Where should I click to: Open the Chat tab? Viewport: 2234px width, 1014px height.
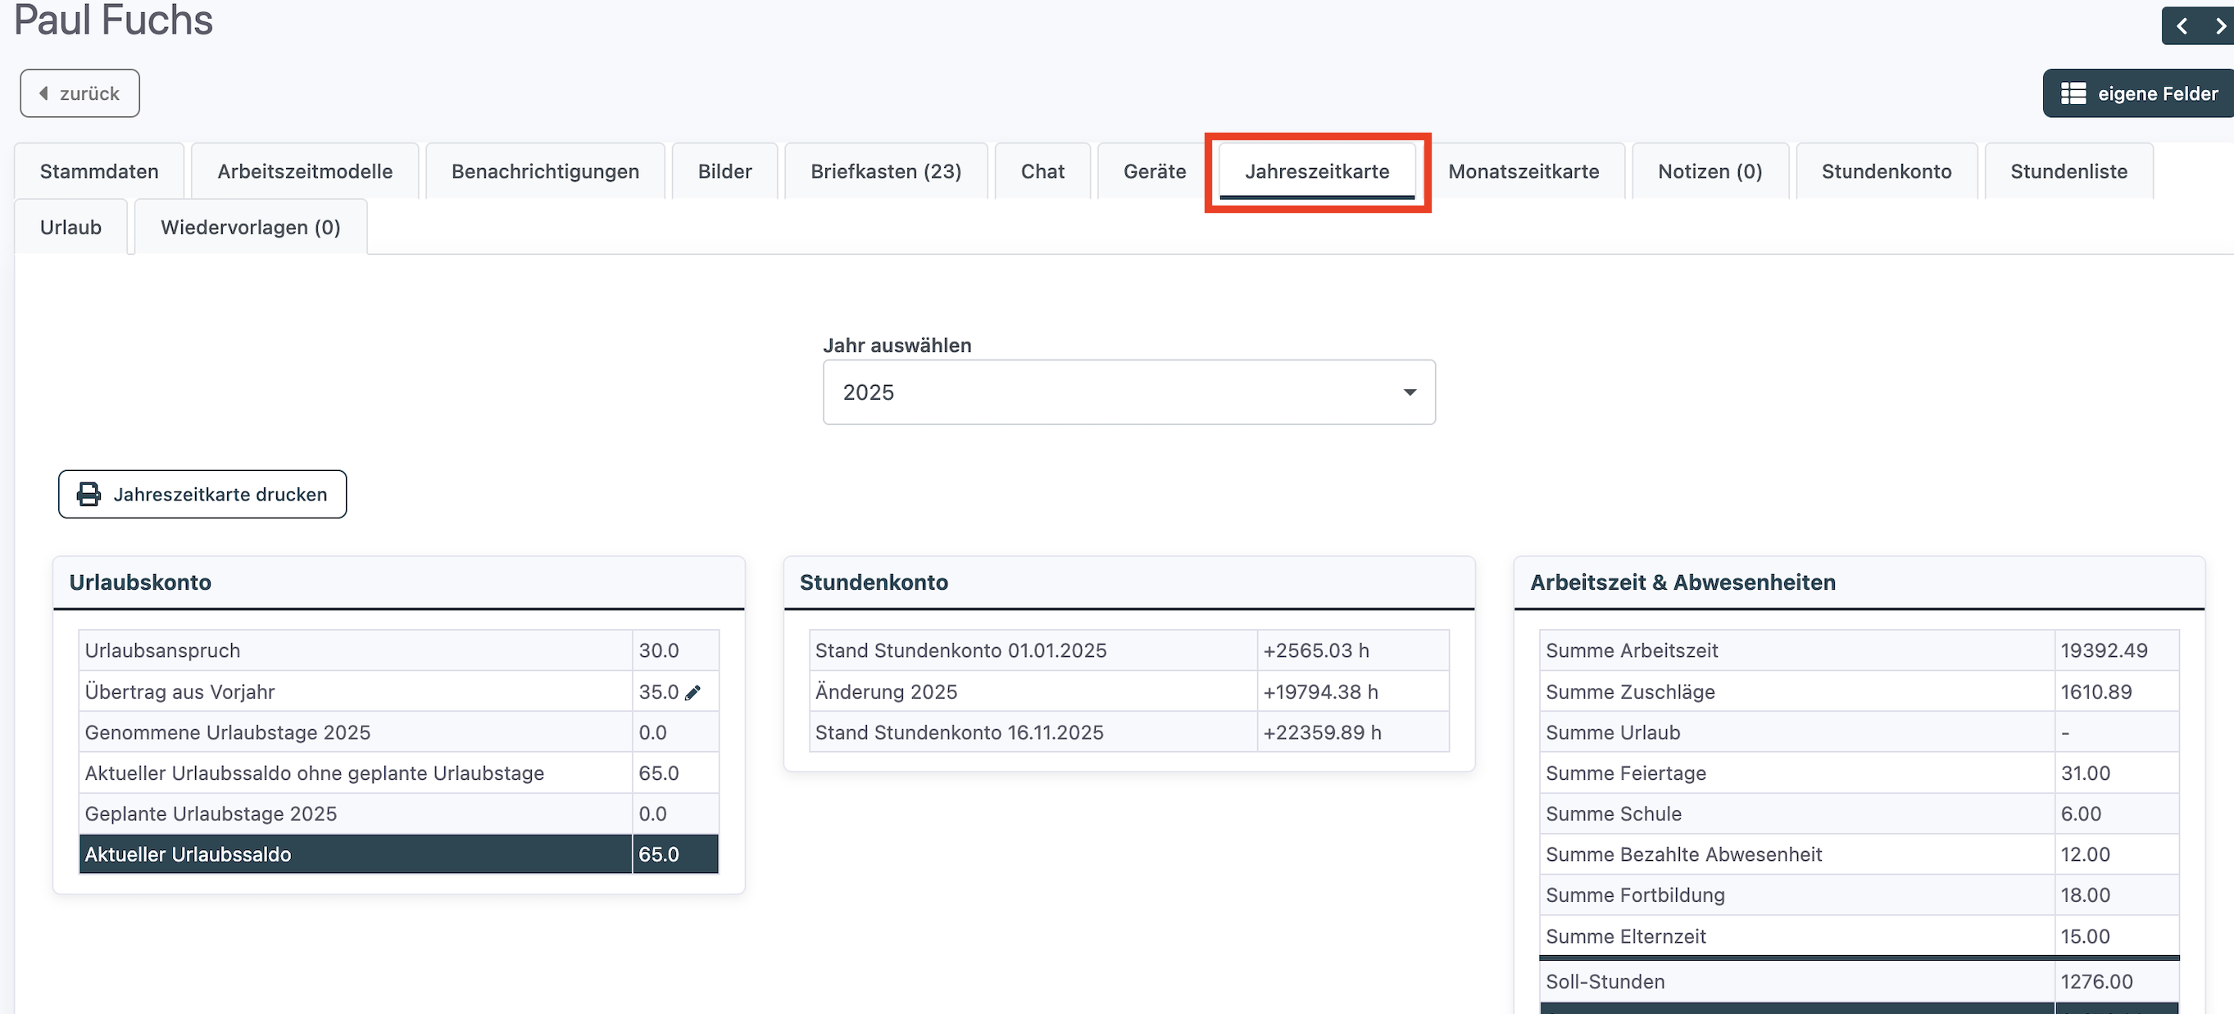(1042, 172)
